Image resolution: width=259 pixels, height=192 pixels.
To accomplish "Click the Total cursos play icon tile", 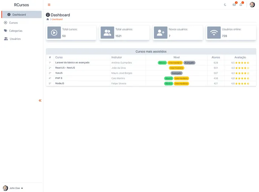I will 54,33.
